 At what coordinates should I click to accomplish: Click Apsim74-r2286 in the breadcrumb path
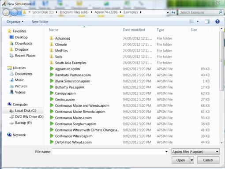pyautogui.click(x=106, y=12)
